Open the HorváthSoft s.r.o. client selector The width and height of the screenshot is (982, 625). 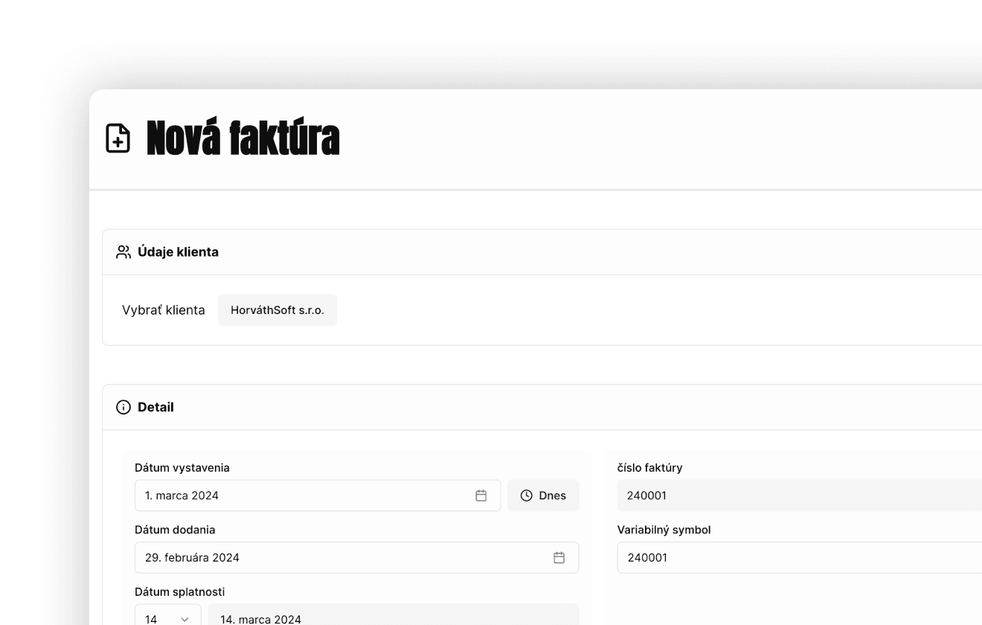pos(277,310)
